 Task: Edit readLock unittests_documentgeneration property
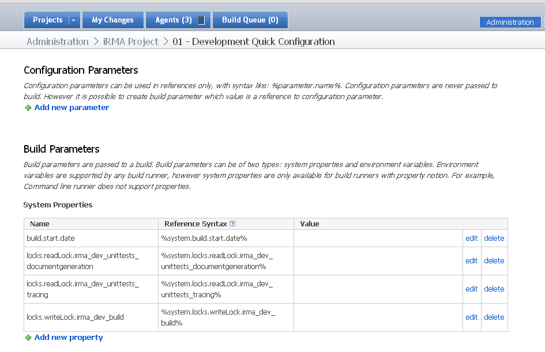[471, 261]
